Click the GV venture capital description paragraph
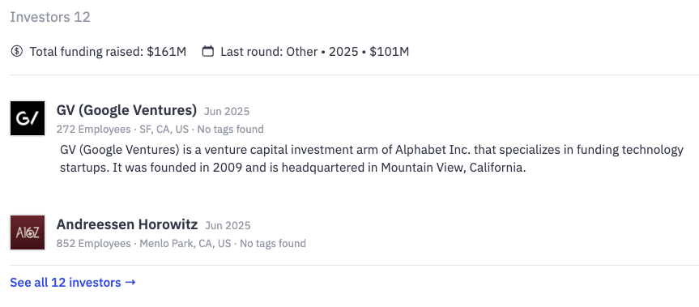Image resolution: width=699 pixels, height=307 pixels. 372,159
